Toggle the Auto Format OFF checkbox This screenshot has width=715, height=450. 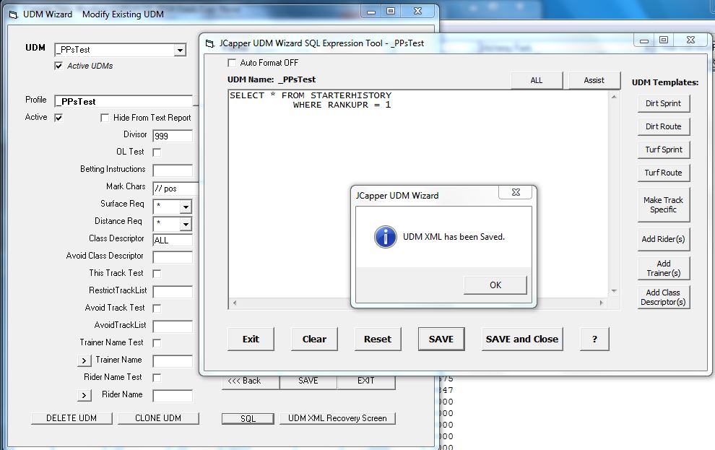coord(232,63)
